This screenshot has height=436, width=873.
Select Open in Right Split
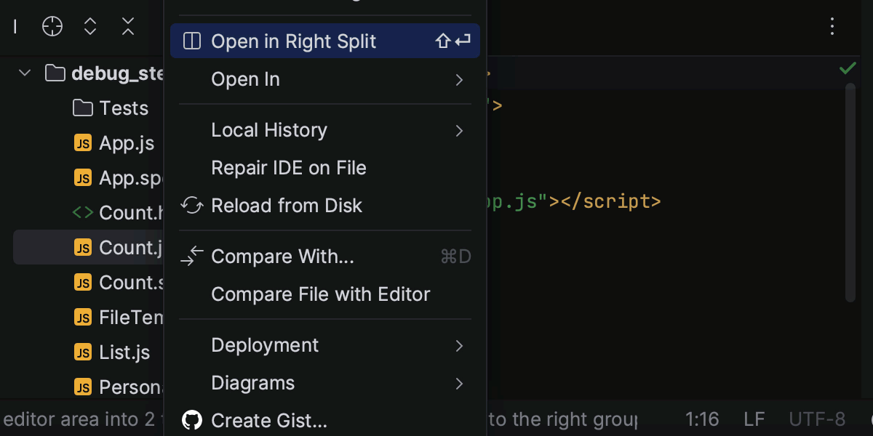point(293,41)
